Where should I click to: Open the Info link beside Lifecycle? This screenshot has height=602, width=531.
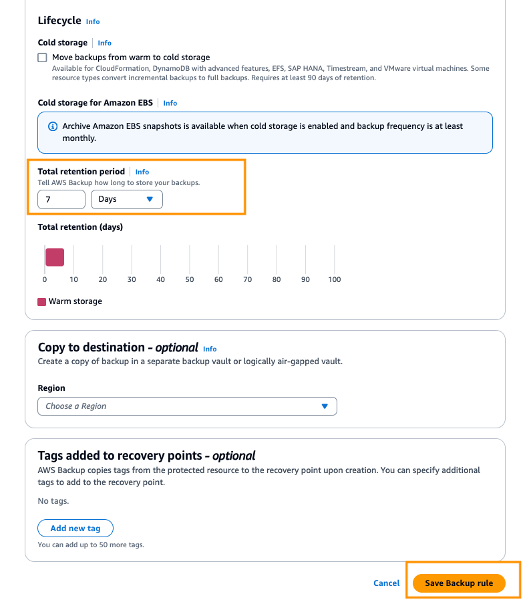tap(92, 21)
